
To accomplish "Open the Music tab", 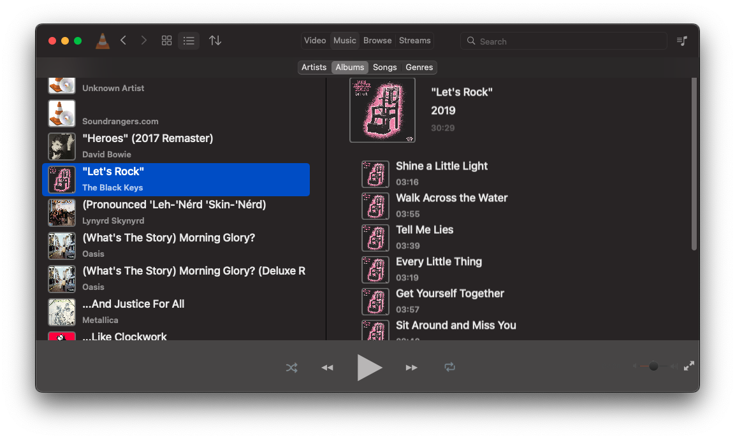I will coord(344,41).
